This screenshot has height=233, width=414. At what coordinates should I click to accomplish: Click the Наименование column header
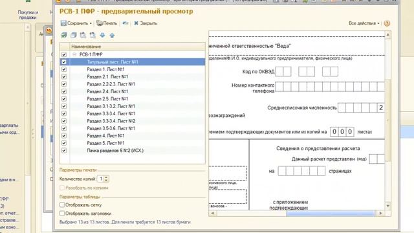pos(137,47)
